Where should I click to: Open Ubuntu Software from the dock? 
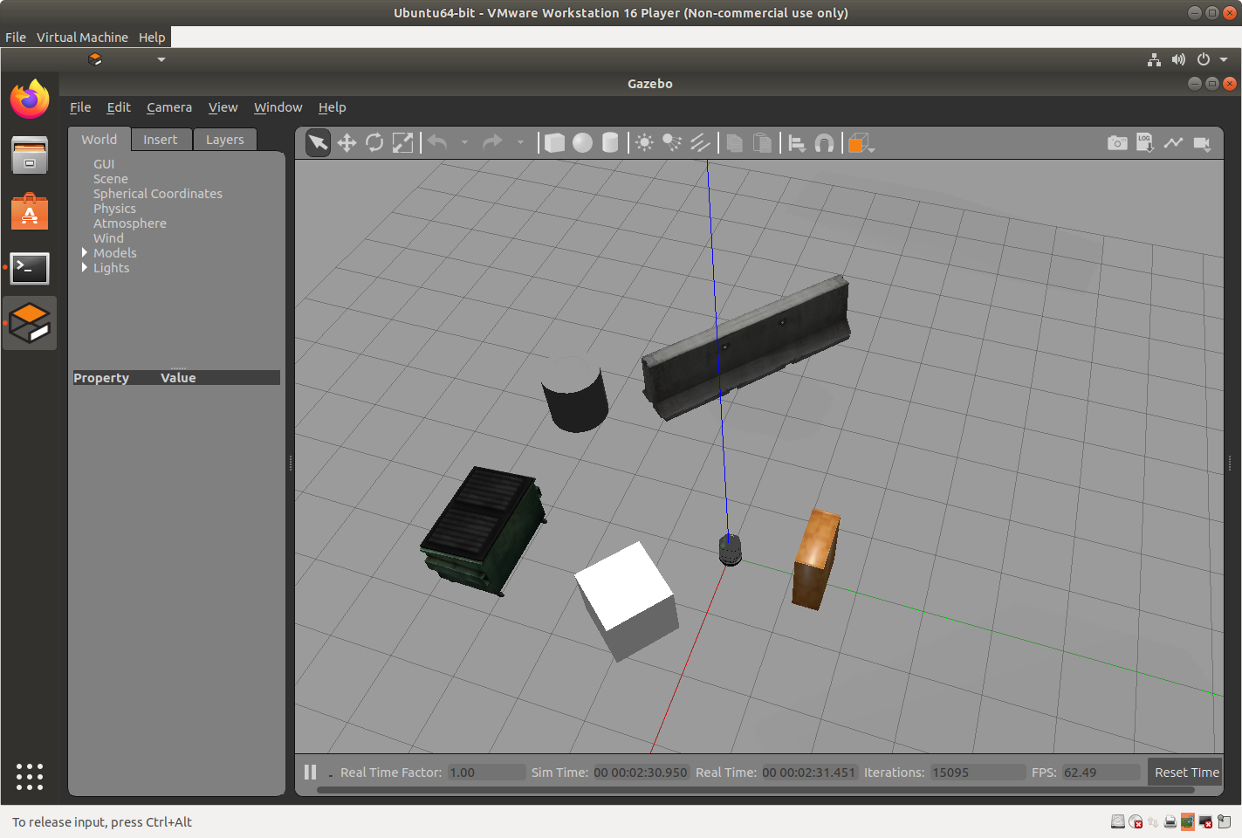point(30,212)
